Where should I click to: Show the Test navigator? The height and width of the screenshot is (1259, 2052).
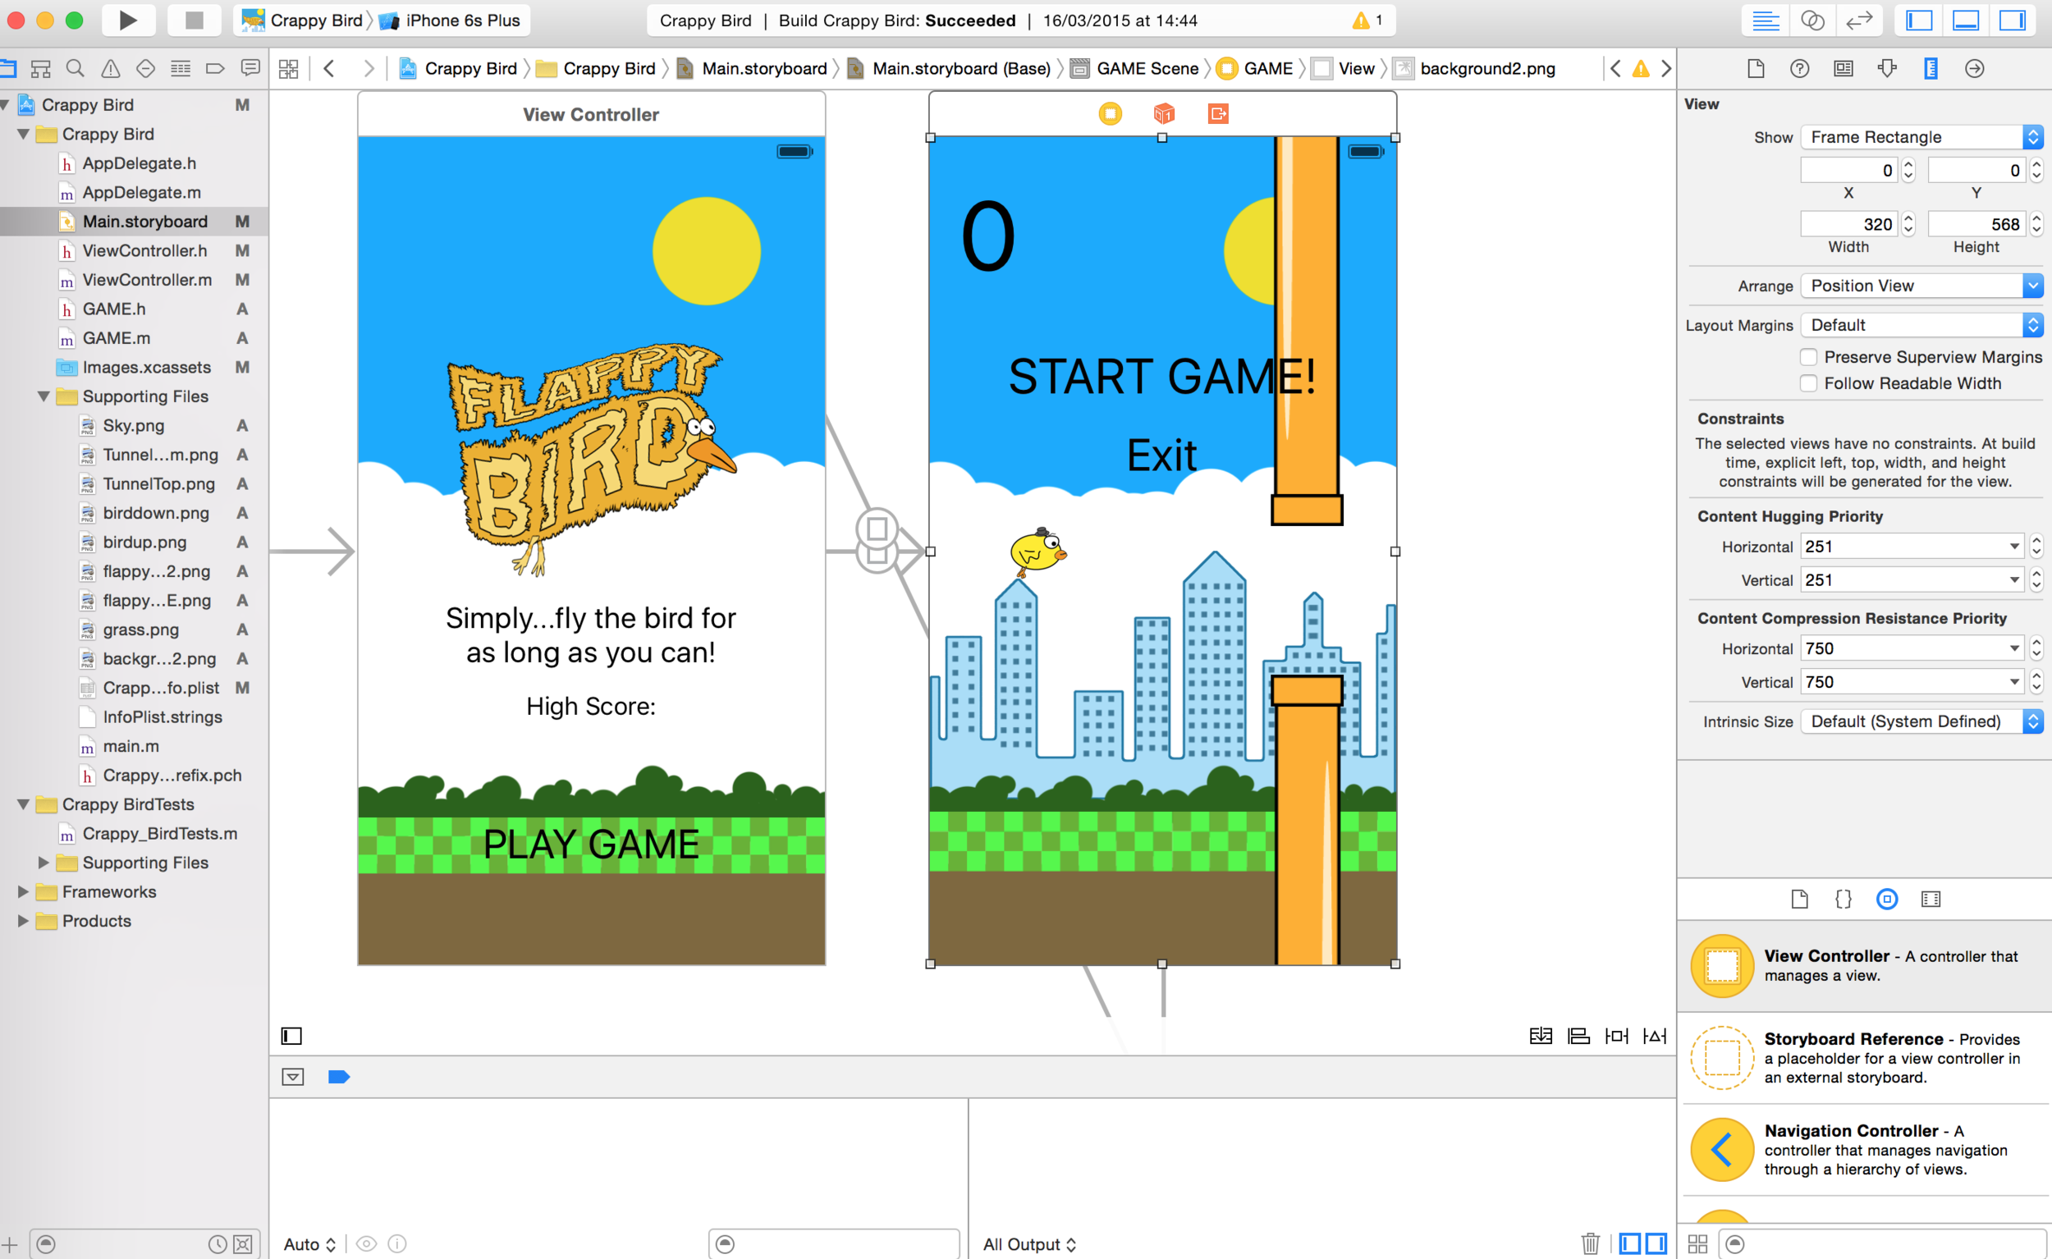[145, 68]
